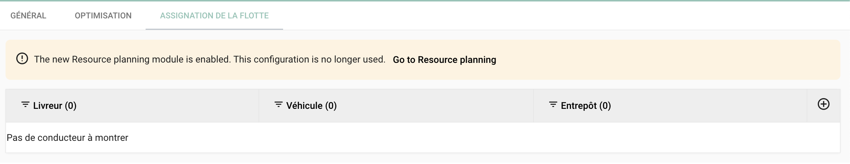The height and width of the screenshot is (164, 850).
Task: Click the Livreur column header label
Action: point(48,106)
